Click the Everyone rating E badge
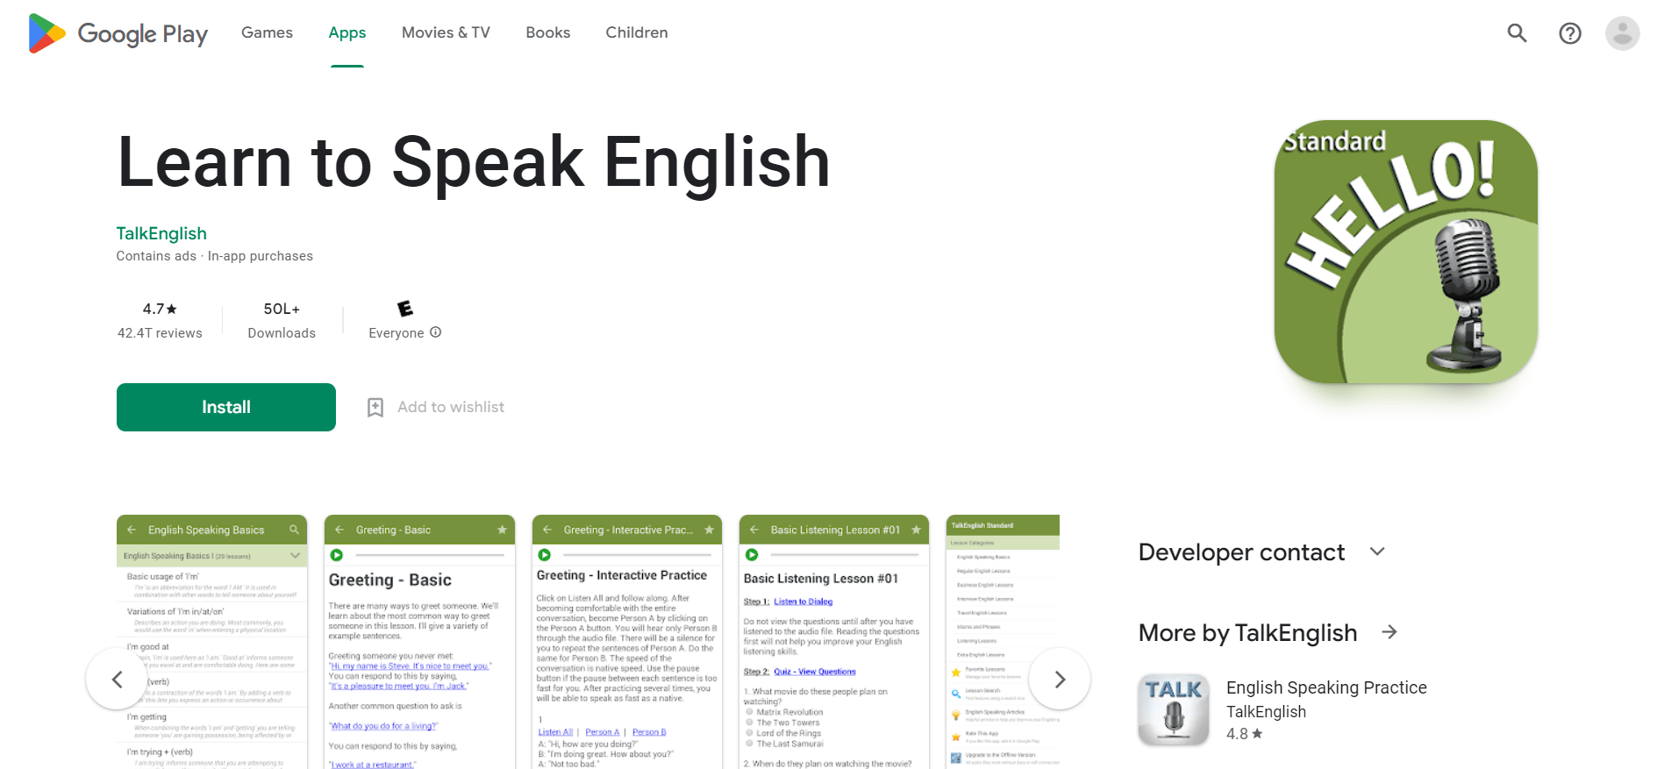Viewport: 1657px width, 769px height. coord(405,309)
